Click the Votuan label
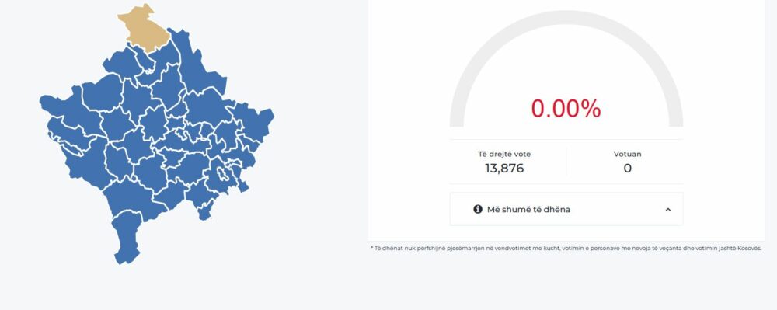 pos(627,154)
